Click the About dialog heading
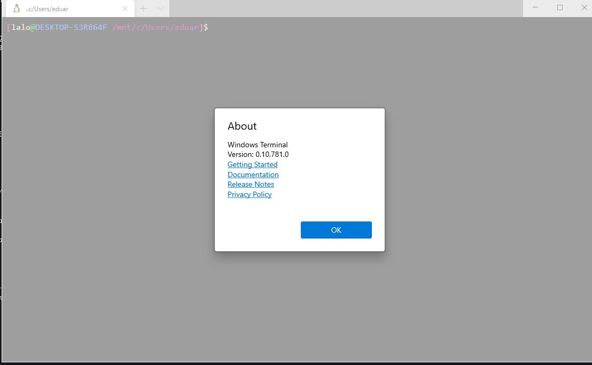This screenshot has width=592, height=365. pos(242,126)
